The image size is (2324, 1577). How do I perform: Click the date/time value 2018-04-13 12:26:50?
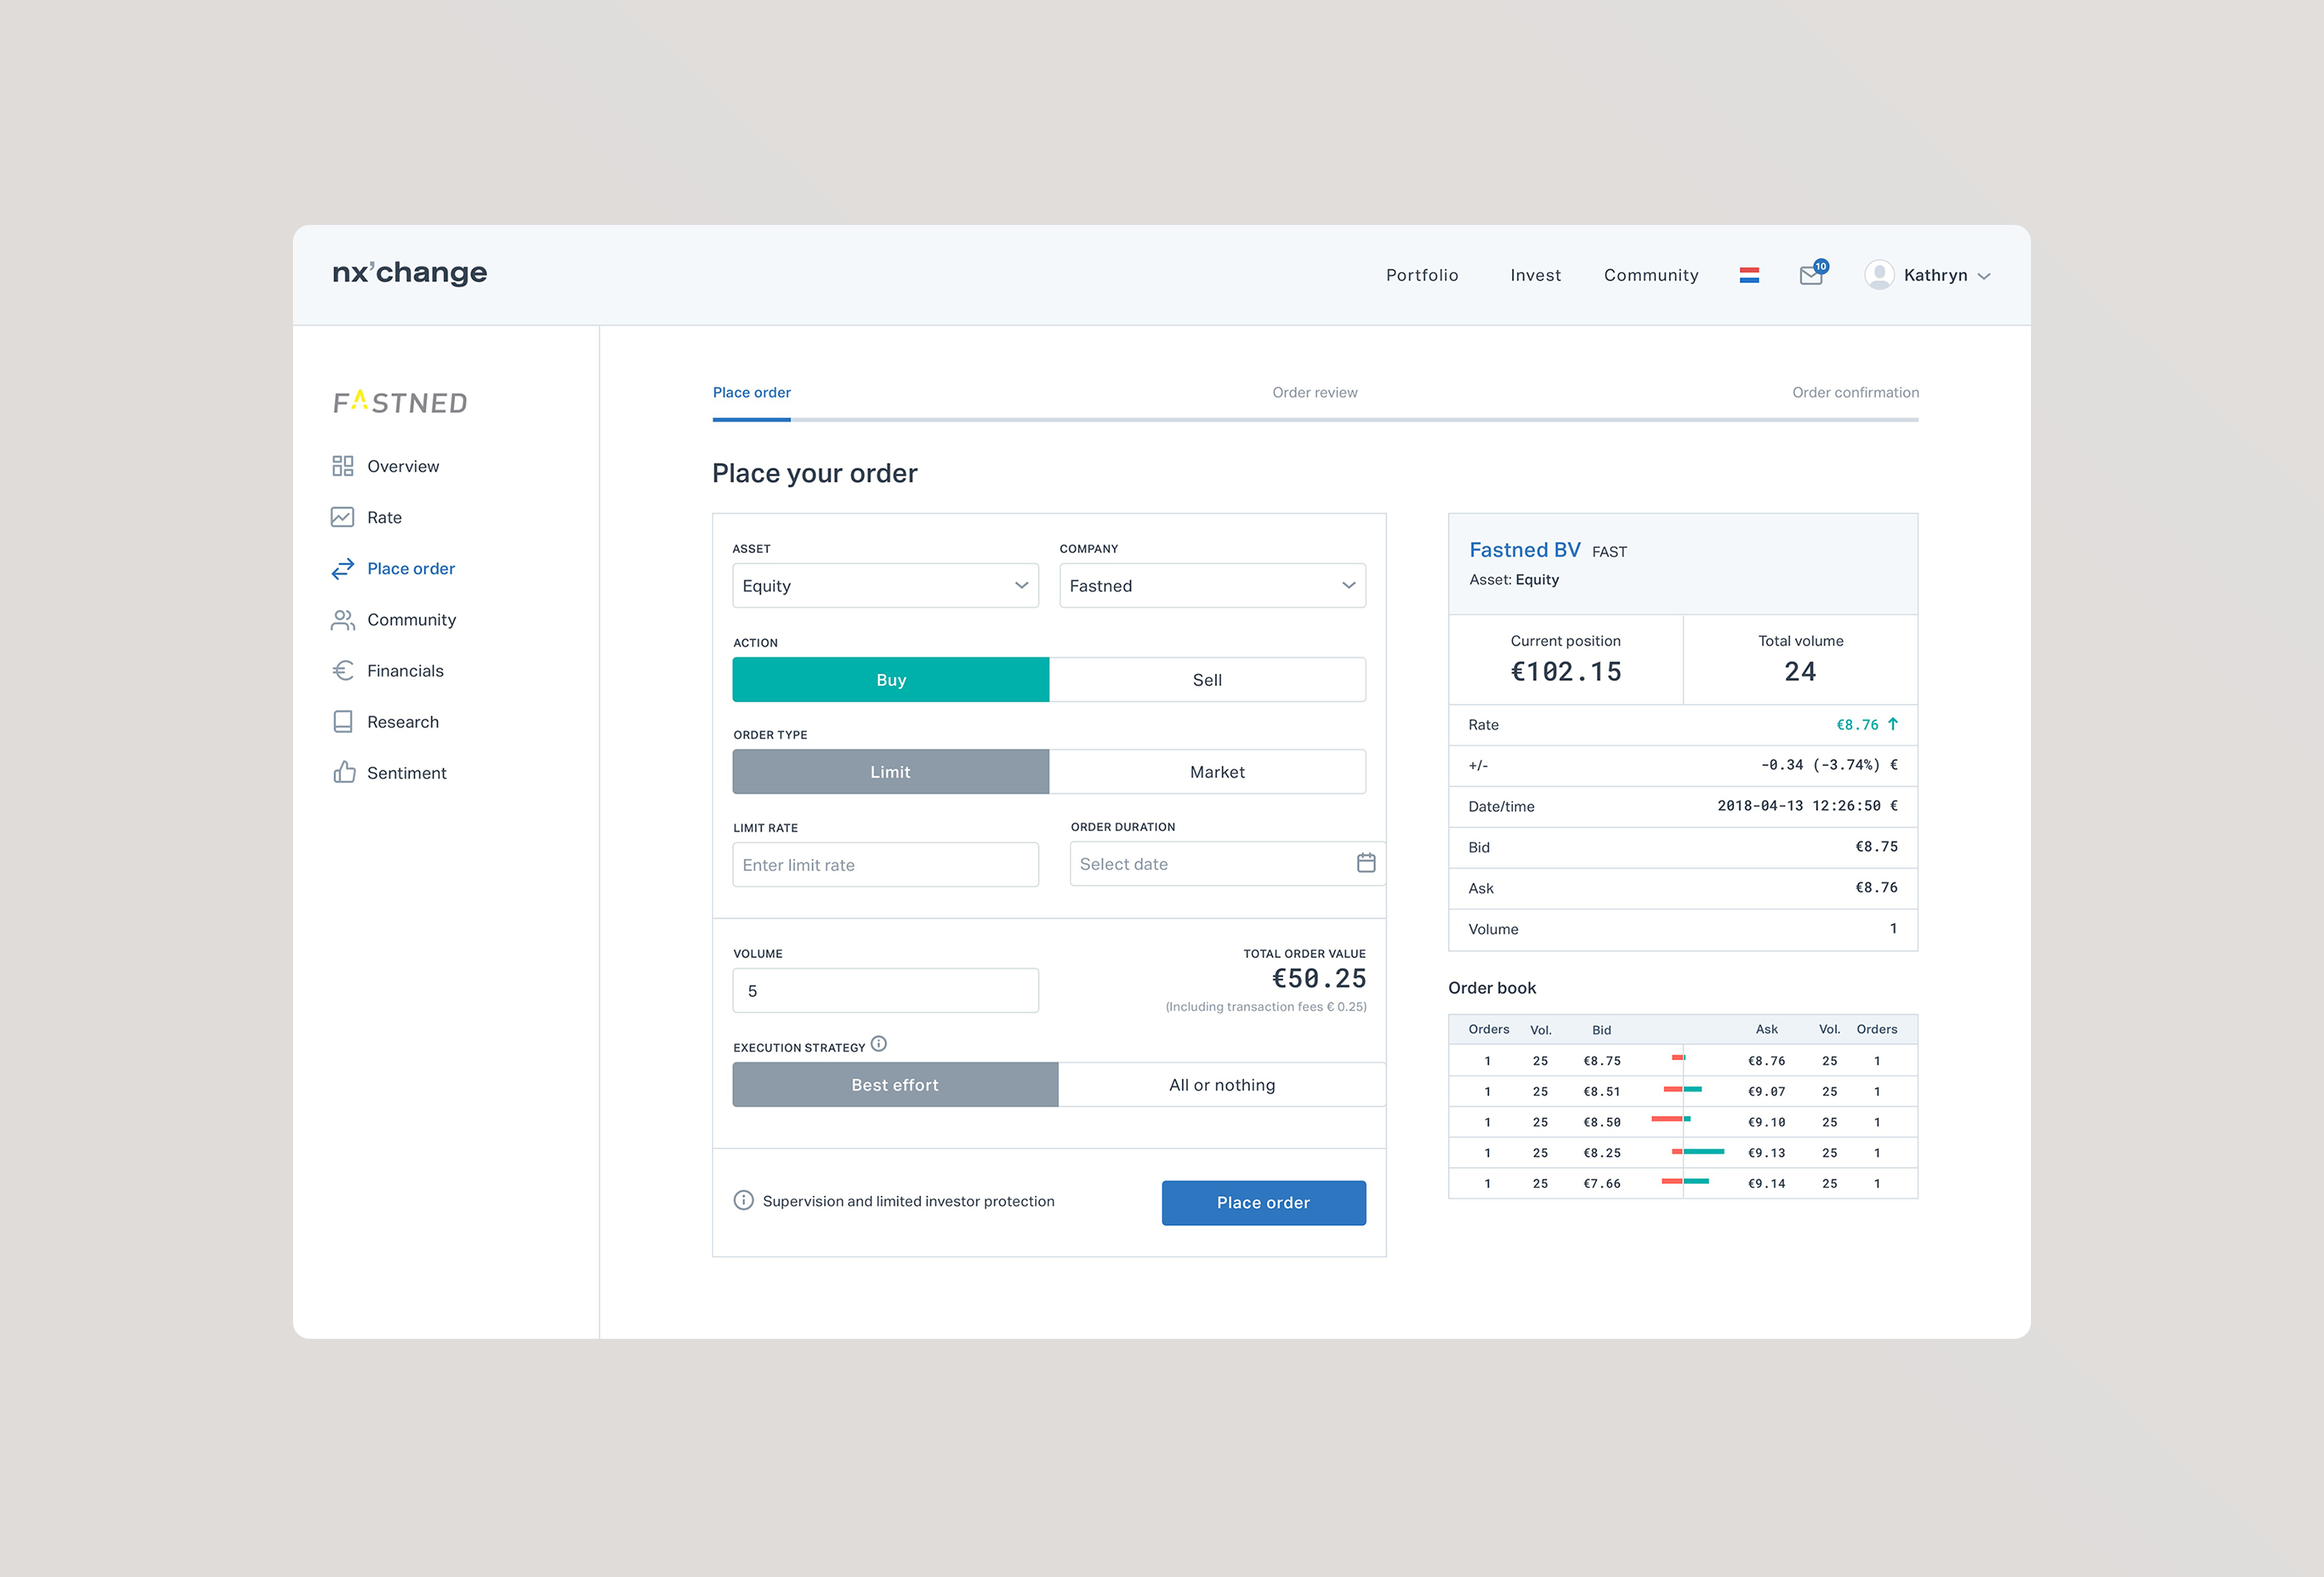coord(1799,806)
